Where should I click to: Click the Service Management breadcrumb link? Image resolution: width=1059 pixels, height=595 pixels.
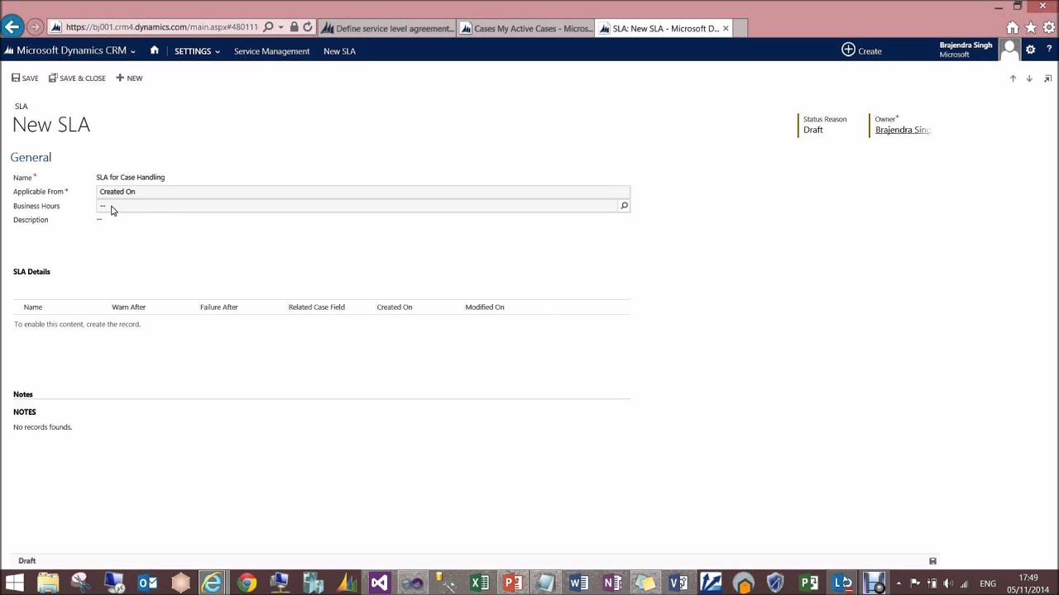(x=271, y=50)
